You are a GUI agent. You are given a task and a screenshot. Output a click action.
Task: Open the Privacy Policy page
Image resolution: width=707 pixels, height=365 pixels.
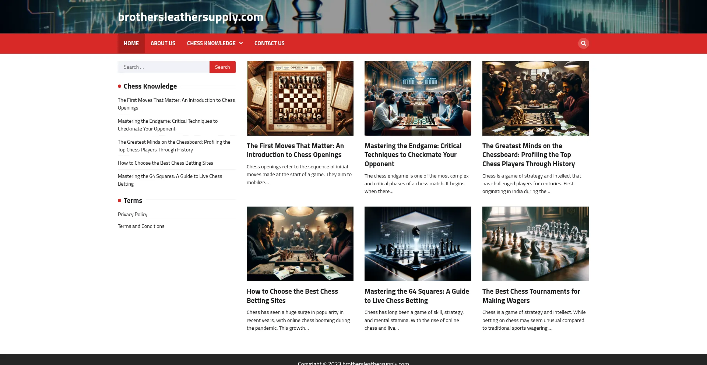click(133, 214)
